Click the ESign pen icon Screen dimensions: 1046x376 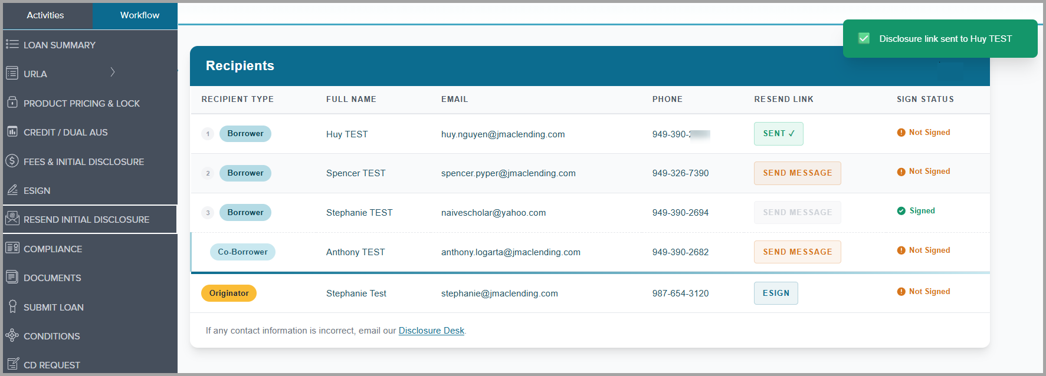(x=12, y=190)
